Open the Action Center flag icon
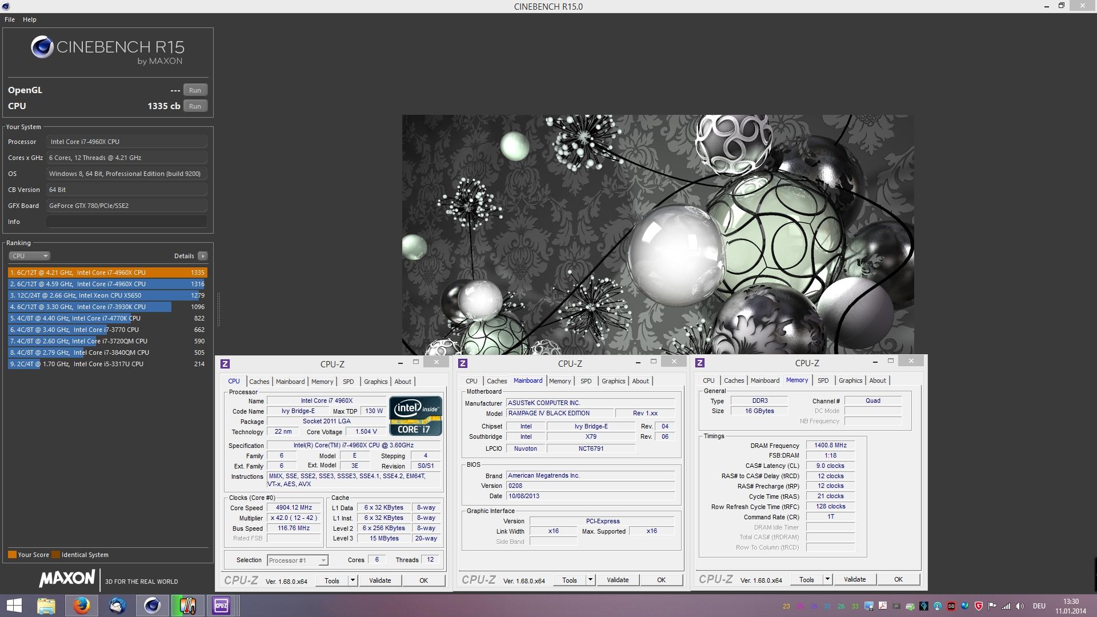Image resolution: width=1097 pixels, height=617 pixels. click(x=992, y=606)
